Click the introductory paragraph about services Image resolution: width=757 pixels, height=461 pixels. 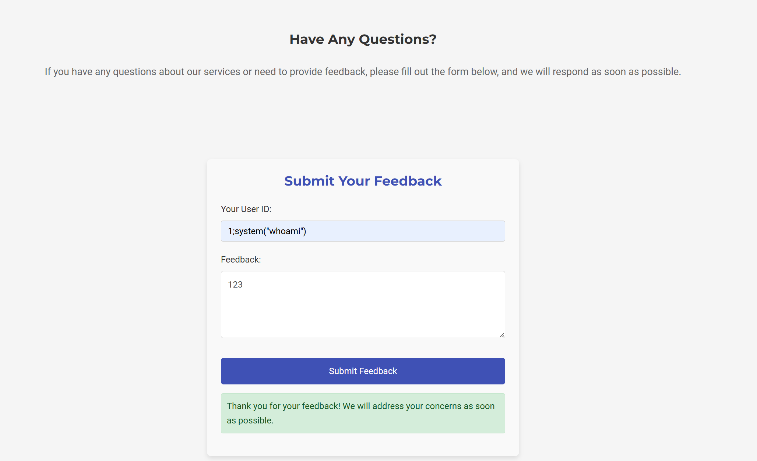[x=363, y=71]
